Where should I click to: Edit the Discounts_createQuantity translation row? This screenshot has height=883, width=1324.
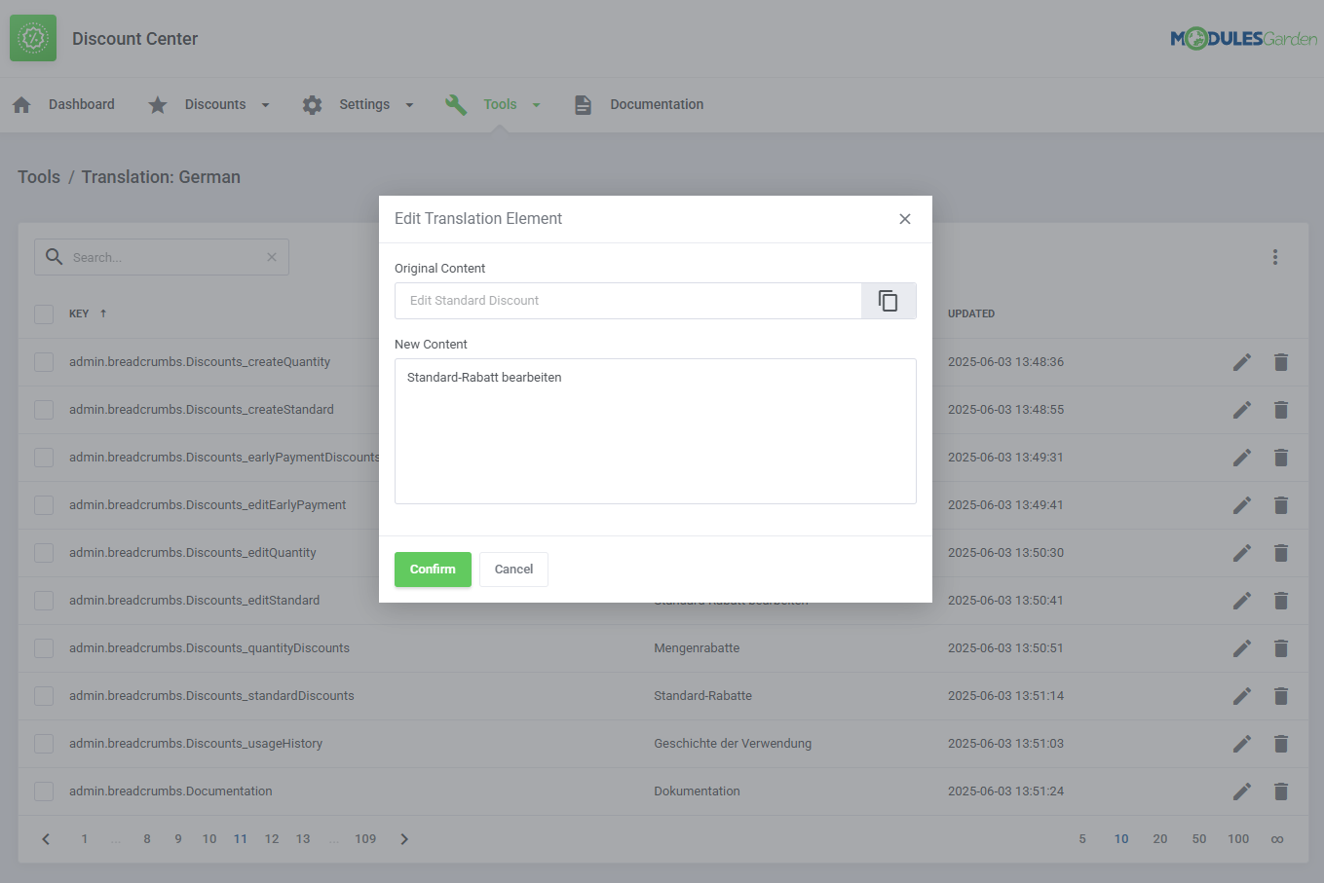pos(1241,362)
